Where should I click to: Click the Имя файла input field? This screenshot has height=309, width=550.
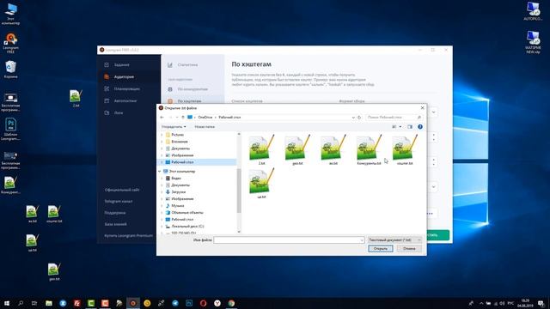pos(289,240)
